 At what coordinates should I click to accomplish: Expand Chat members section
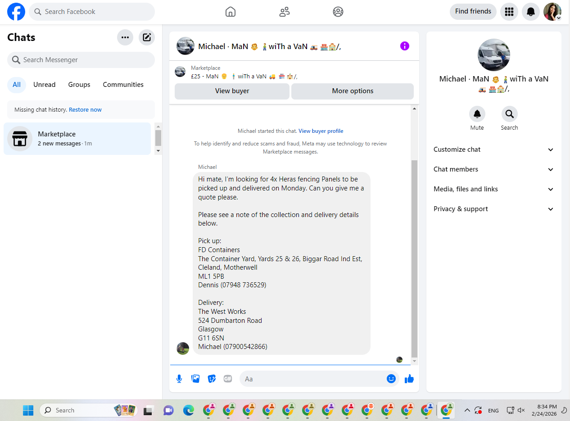click(x=494, y=169)
